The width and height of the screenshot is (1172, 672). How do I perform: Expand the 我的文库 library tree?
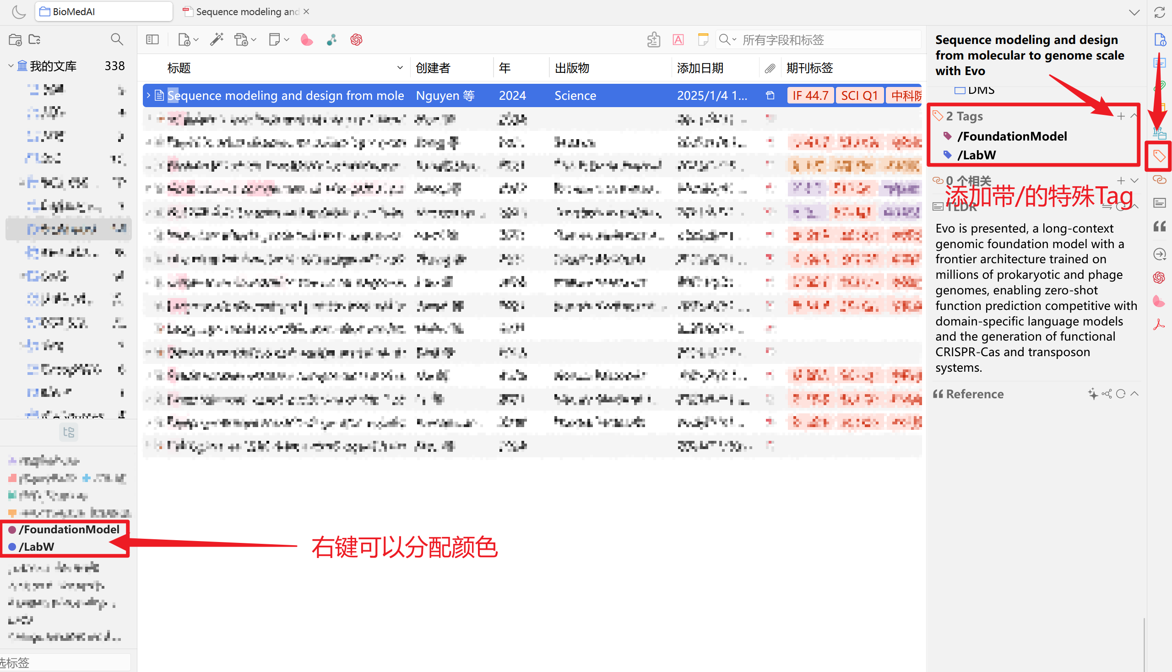[x=11, y=66]
